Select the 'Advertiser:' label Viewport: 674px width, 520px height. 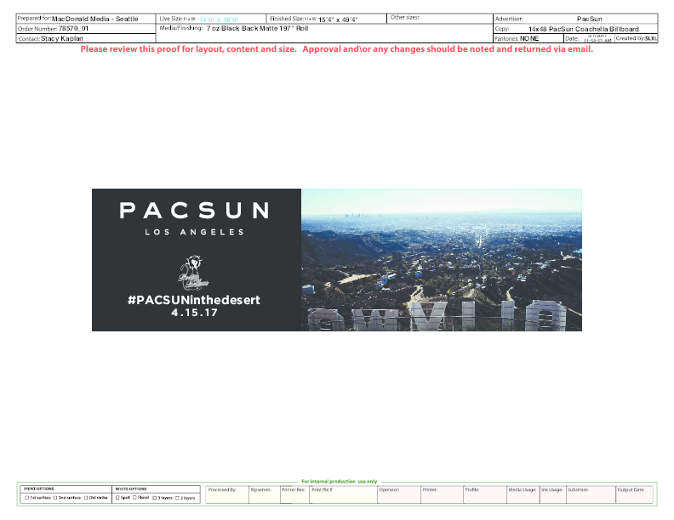[x=509, y=19]
